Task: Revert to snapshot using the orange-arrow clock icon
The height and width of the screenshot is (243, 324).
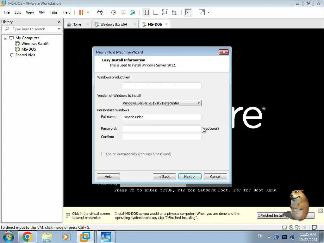Action: click(x=123, y=12)
